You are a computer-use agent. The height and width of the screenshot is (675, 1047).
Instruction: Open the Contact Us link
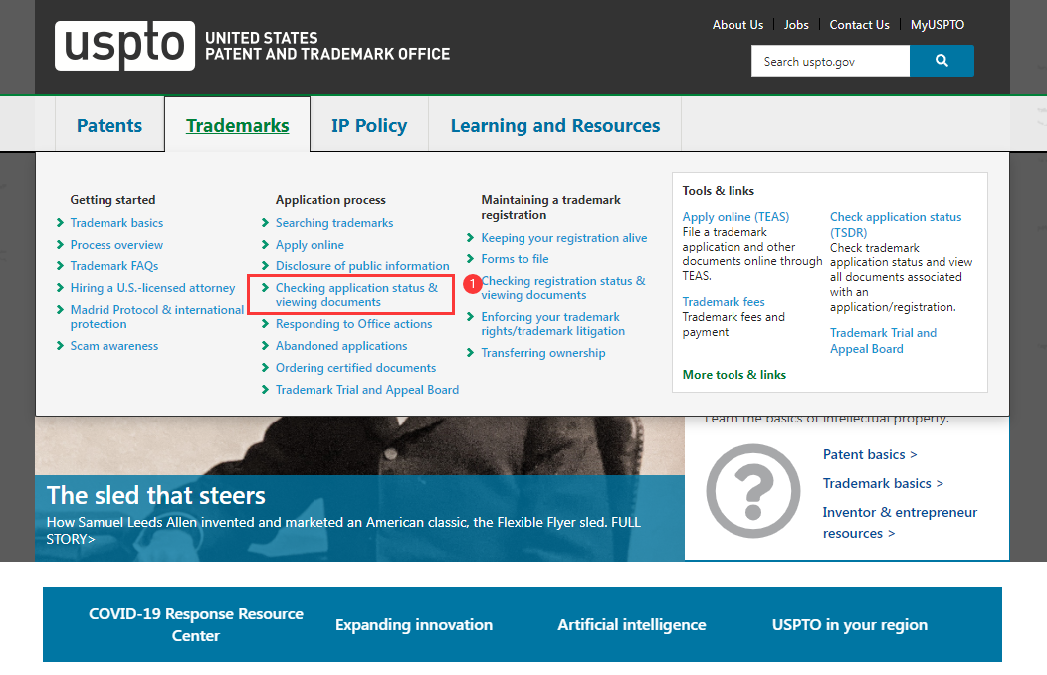[859, 25]
